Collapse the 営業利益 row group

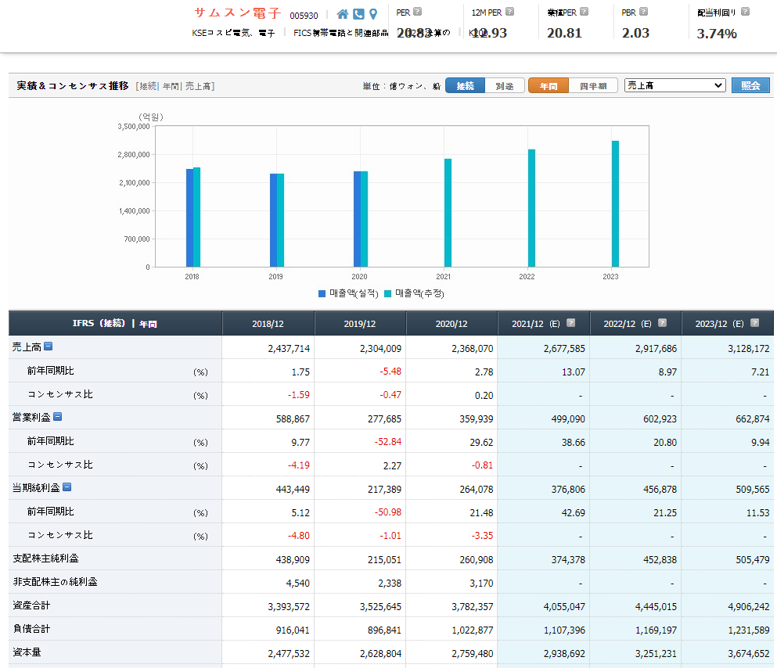tap(57, 417)
